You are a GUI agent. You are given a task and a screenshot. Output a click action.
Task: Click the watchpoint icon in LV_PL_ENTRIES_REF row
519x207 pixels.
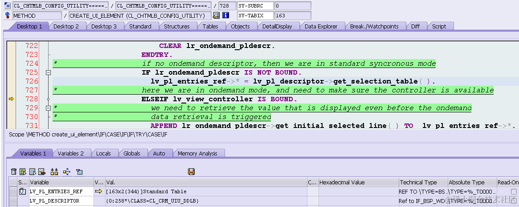22,191
